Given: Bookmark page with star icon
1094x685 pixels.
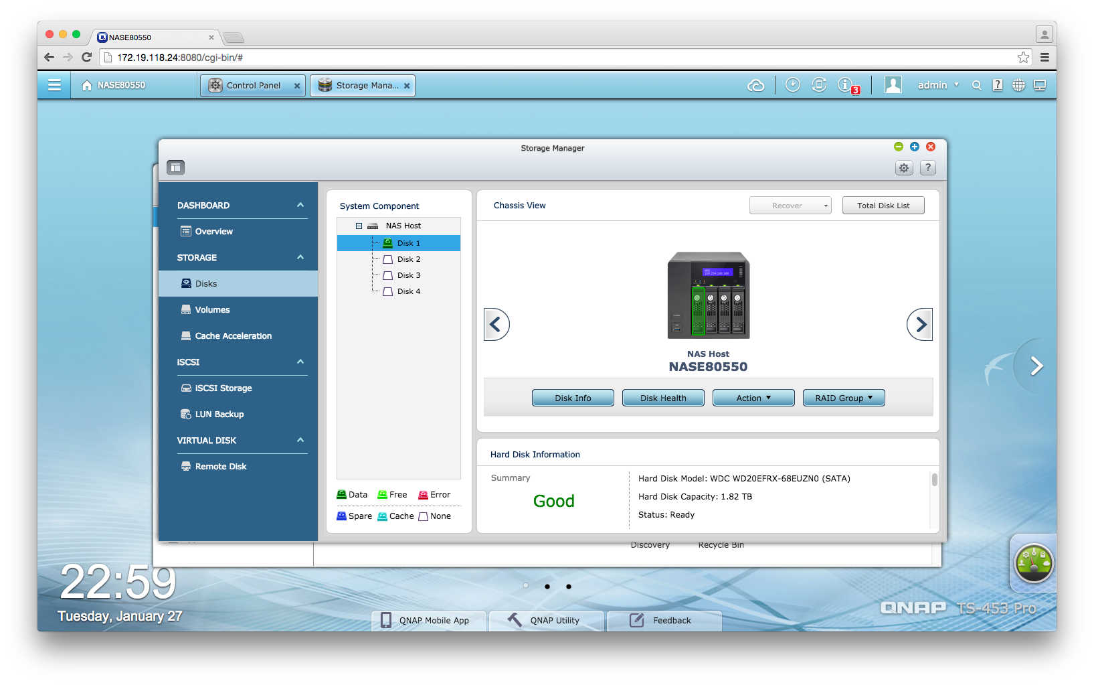Looking at the screenshot, I should [x=1023, y=58].
